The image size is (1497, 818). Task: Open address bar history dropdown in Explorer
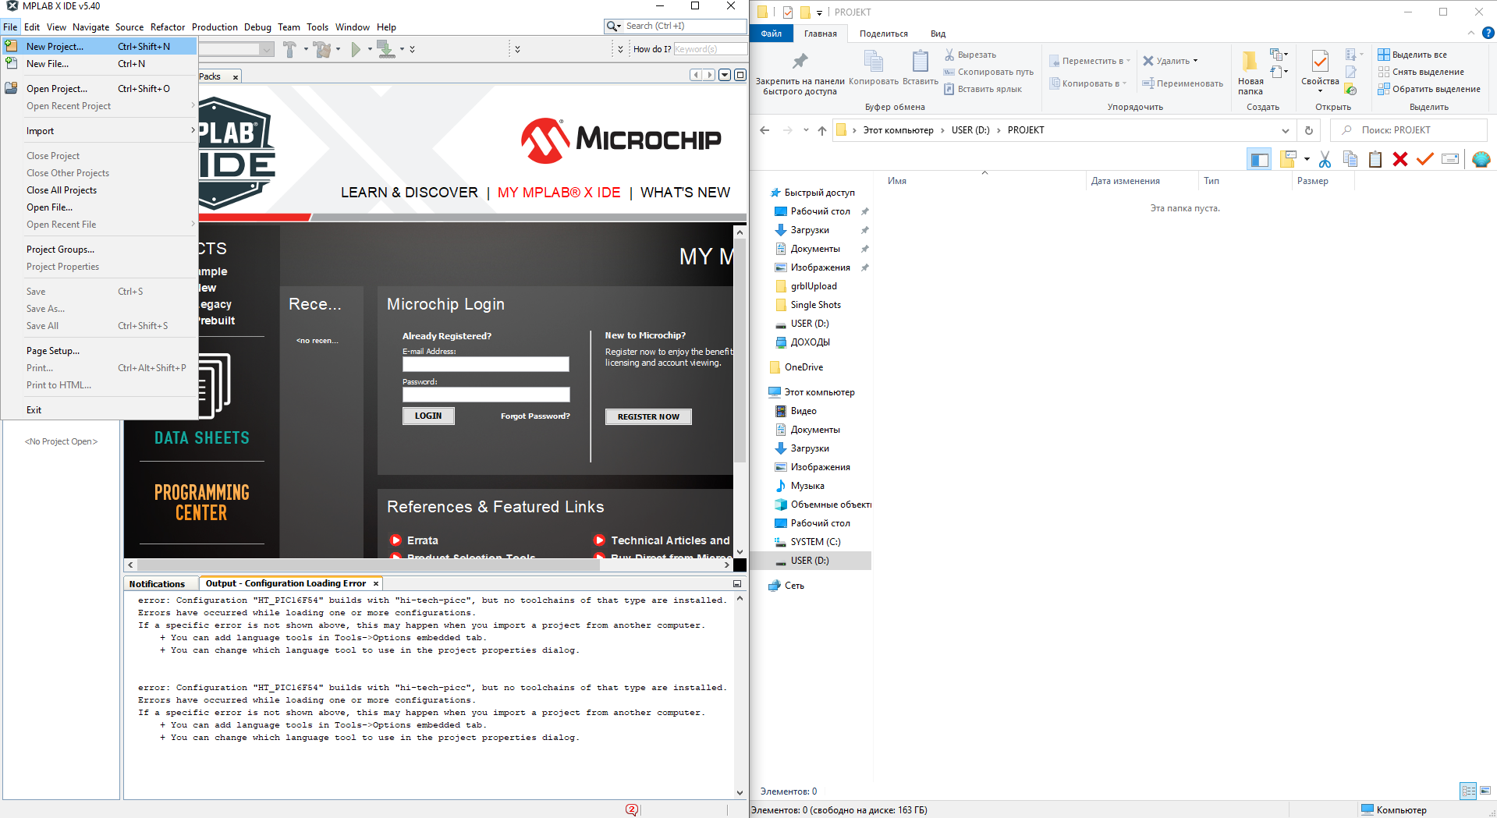1286,130
